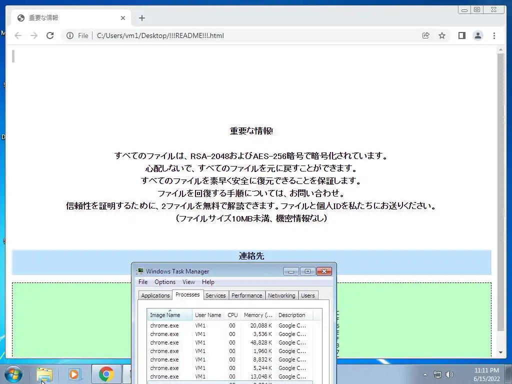View site information icon next to File
Viewport: 512px width, 384px height.
[x=70, y=35]
